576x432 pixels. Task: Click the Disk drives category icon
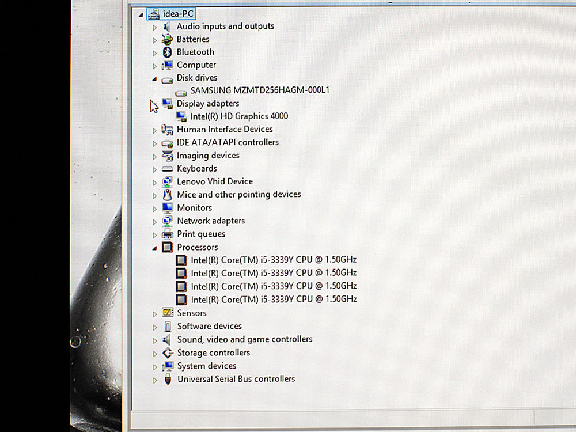167,79
